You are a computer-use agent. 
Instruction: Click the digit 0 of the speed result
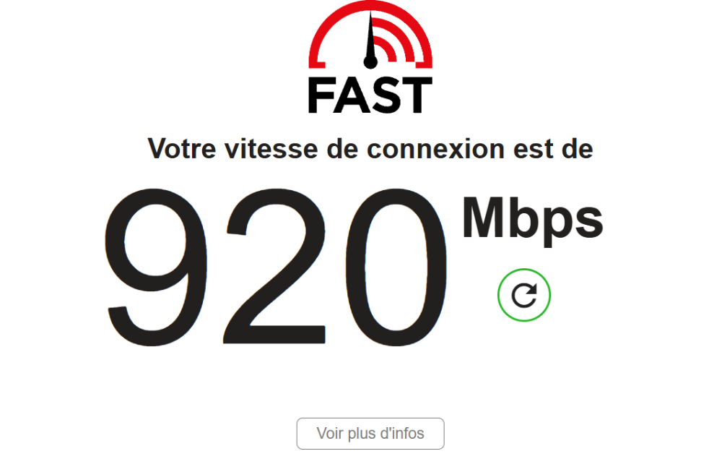[x=396, y=267]
